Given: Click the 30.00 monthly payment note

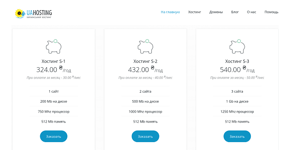Looking at the screenshot, I should 54,78.
